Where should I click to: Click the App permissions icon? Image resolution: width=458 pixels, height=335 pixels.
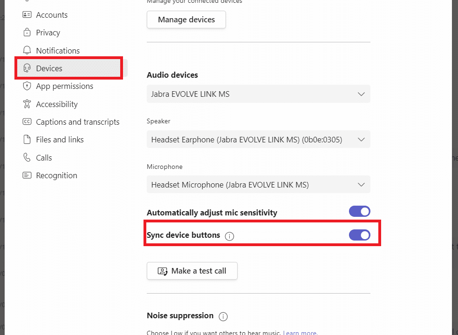[27, 86]
